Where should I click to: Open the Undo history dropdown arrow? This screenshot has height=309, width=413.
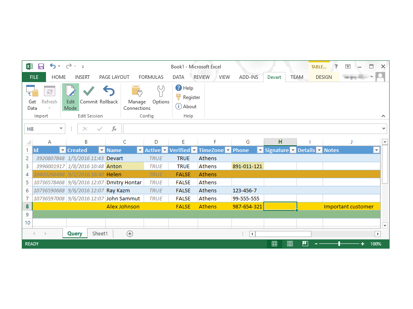[59, 66]
